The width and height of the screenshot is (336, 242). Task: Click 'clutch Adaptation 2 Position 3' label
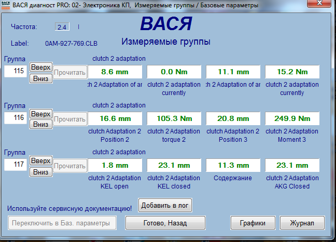[233, 136]
